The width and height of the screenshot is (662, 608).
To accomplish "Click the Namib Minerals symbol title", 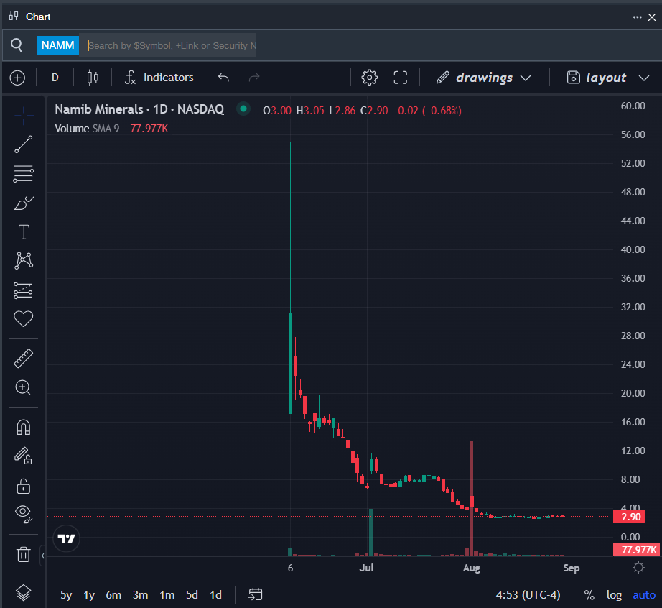I will (x=139, y=109).
